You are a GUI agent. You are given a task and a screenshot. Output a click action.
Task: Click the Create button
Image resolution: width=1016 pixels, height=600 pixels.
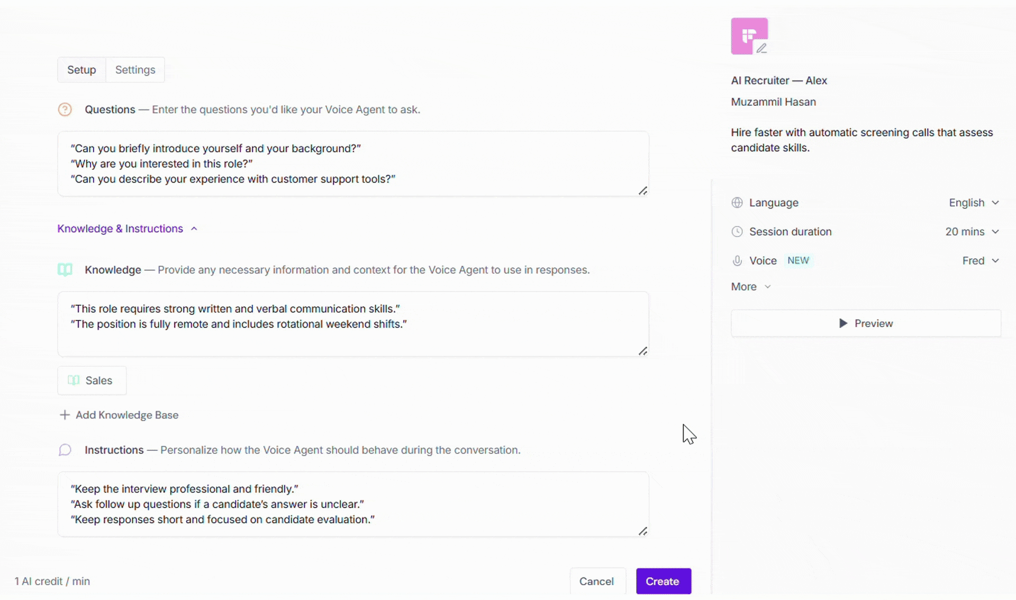664,581
